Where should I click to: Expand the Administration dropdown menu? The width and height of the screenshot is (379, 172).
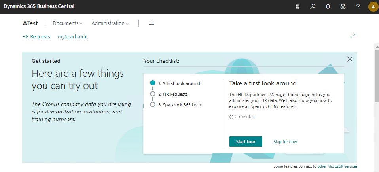click(110, 23)
